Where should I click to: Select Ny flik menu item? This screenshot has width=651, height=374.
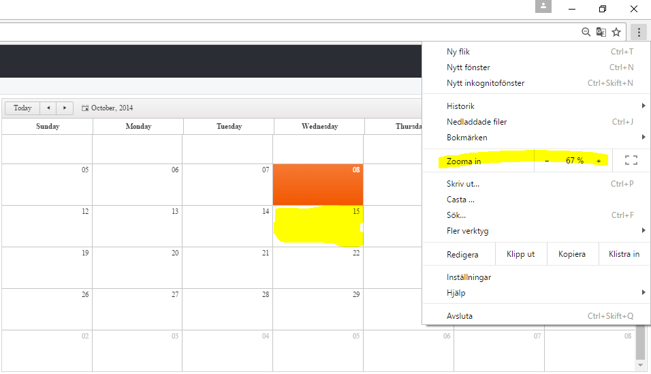pyautogui.click(x=536, y=52)
